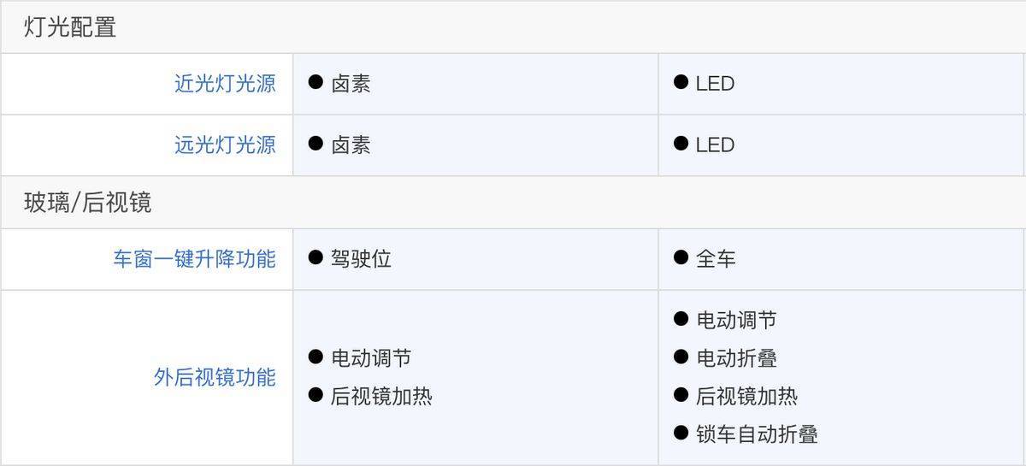The width and height of the screenshot is (1026, 466).
Task: Open the 近光灯光源 link
Action: tap(225, 84)
